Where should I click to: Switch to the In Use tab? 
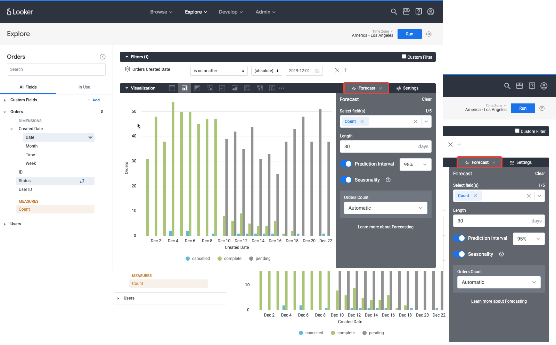pyautogui.click(x=84, y=87)
